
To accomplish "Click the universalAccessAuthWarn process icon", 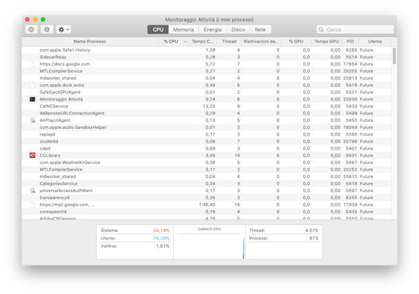I will click(x=32, y=191).
